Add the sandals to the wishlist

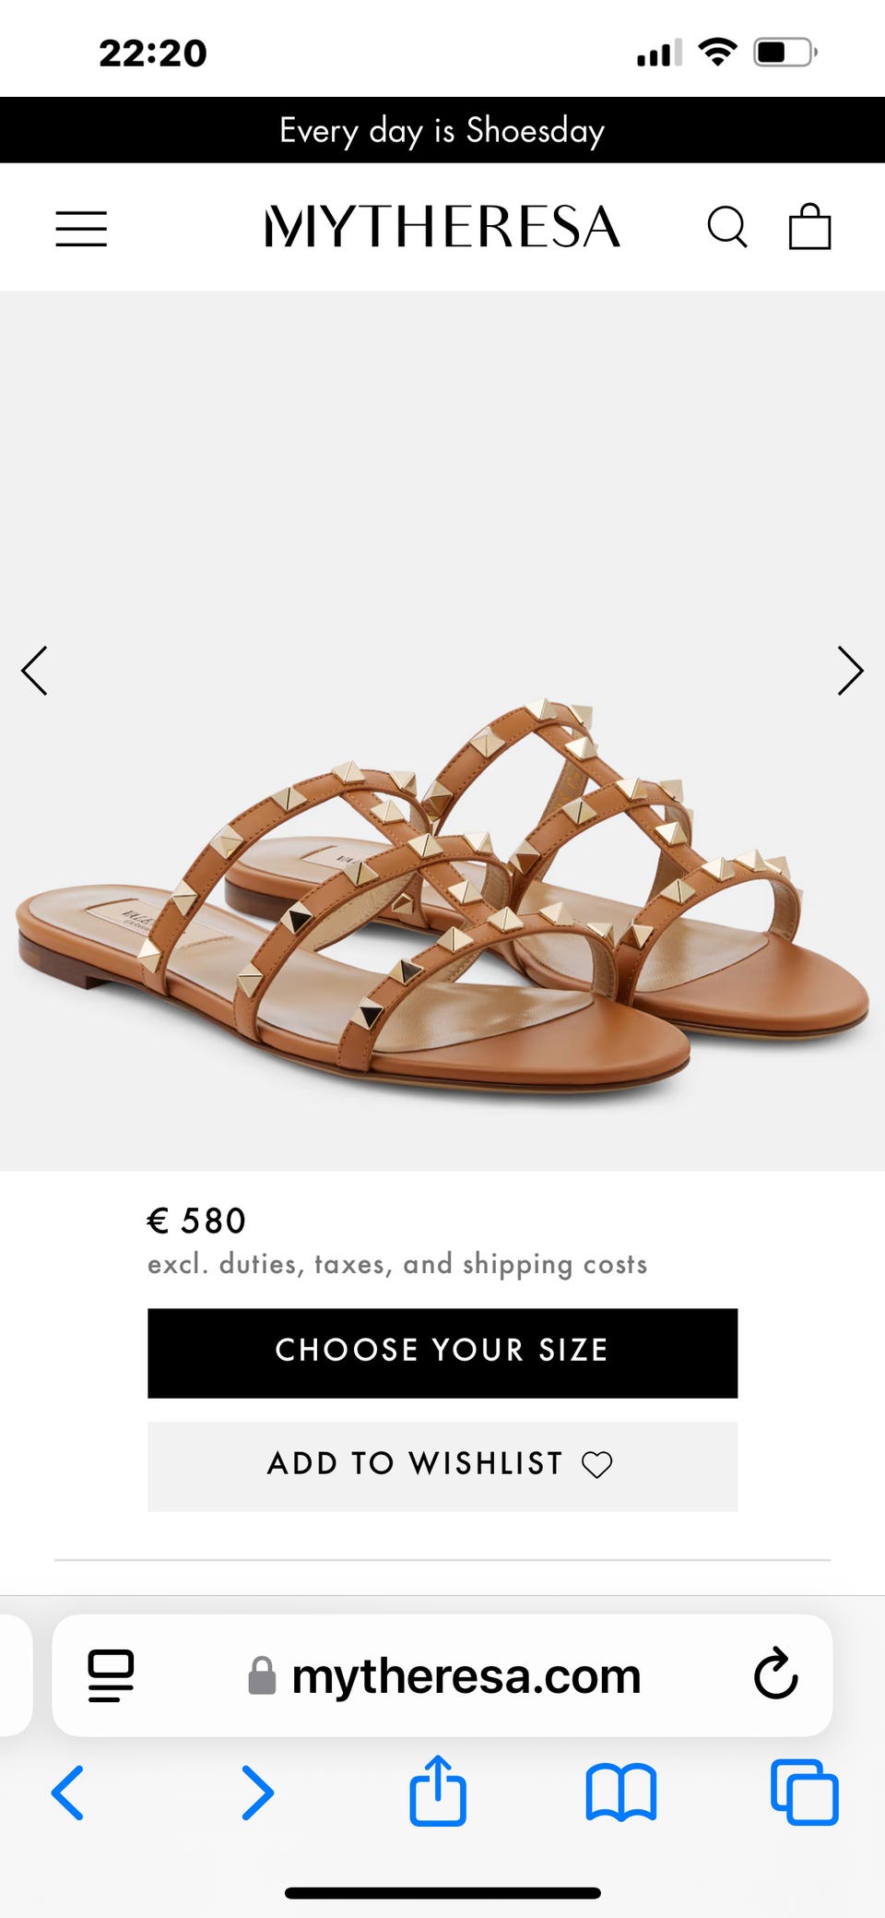(x=442, y=1466)
